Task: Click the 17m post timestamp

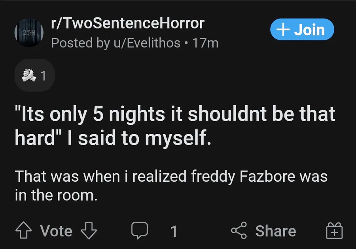Action: (205, 43)
